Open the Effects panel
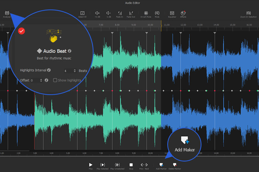Screen dimensions: 259x172 183,14
